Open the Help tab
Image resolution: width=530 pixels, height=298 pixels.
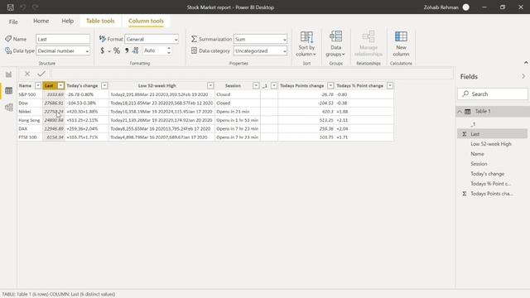(x=68, y=21)
